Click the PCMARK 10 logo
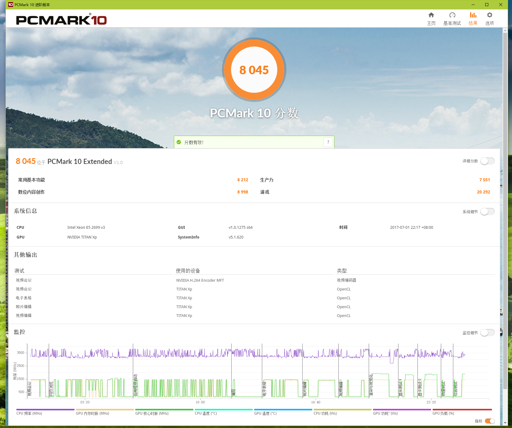Viewport: 512px width, 428px height. [x=61, y=19]
